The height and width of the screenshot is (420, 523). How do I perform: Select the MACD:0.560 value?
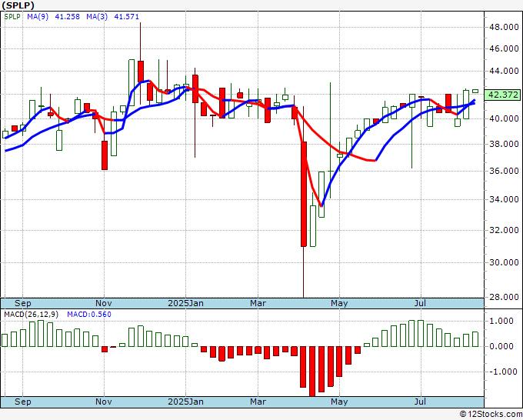(89, 315)
